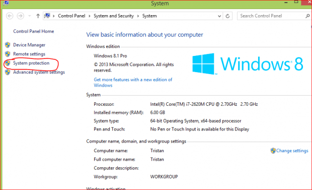Select System and Security breadcrumb

click(x=114, y=16)
